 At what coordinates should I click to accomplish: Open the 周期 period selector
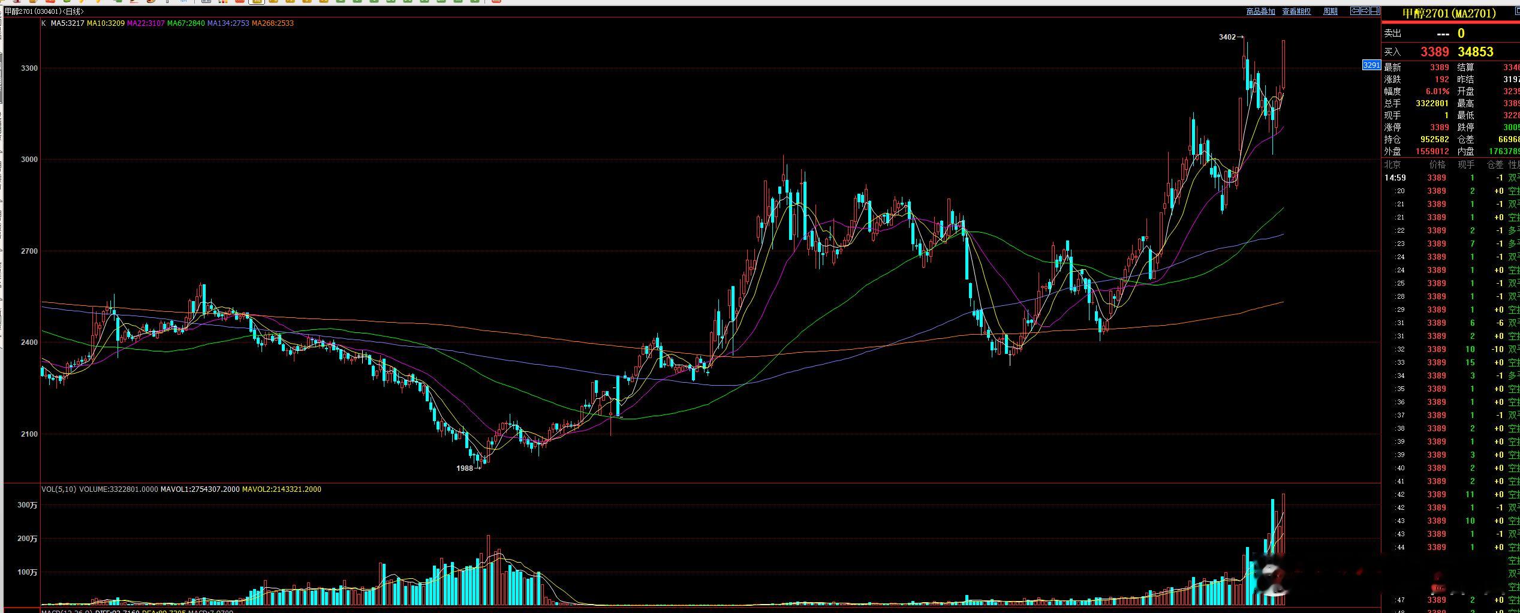click(1331, 11)
